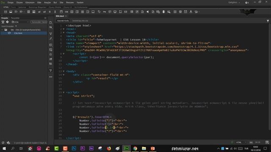Click the Sunucuları Tanımla button

pos(39,22)
